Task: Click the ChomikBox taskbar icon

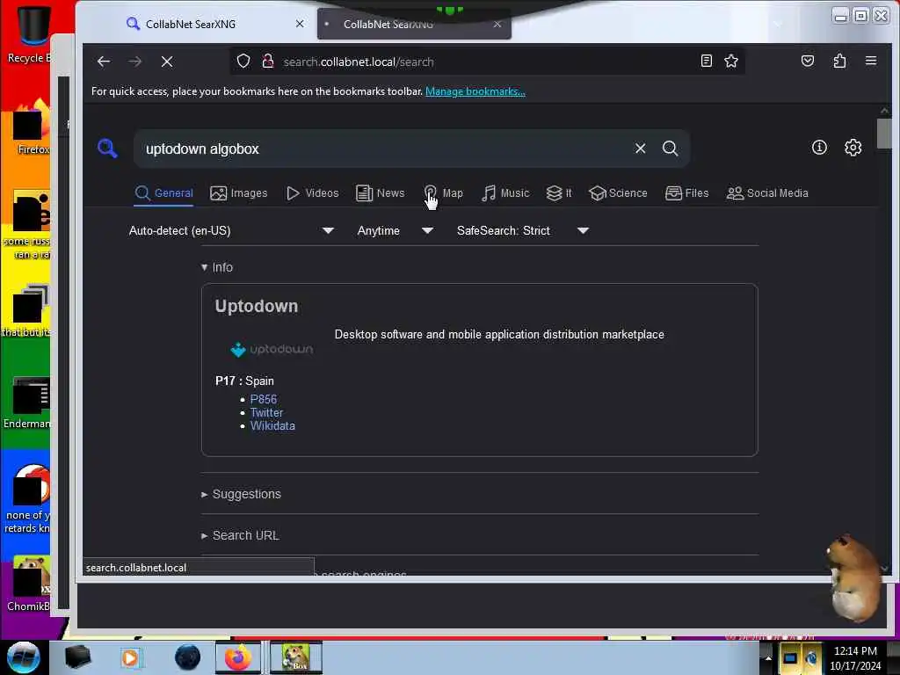Action: (296, 657)
